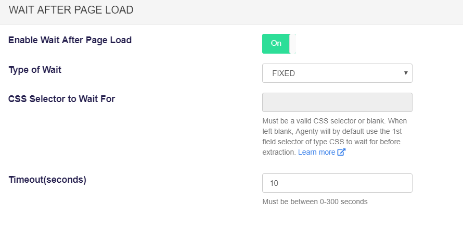Image resolution: width=463 pixels, height=226 pixels.
Task: Click the Type of Wait dropdown arrow
Action: [x=406, y=73]
